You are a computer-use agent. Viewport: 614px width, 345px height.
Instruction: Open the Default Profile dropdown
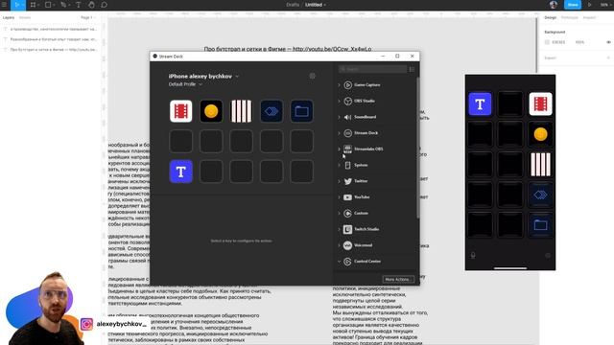point(185,84)
